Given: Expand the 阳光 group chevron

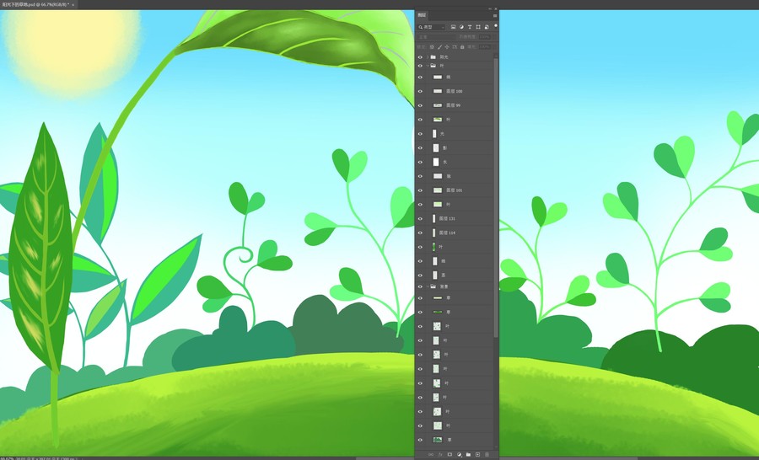Looking at the screenshot, I should point(428,57).
